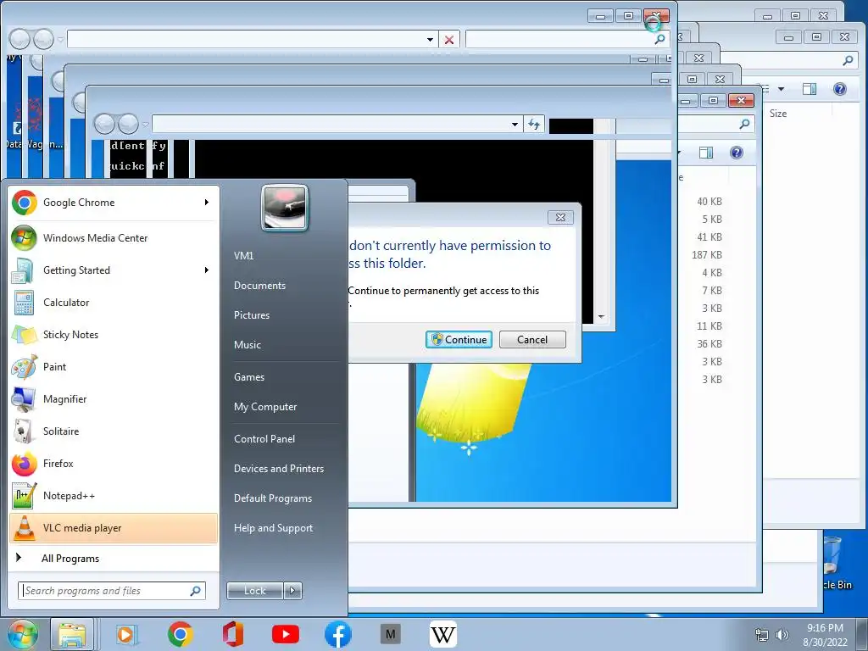The width and height of the screenshot is (868, 651).
Task: Click Cancel in permission dialog
Action: click(x=532, y=340)
